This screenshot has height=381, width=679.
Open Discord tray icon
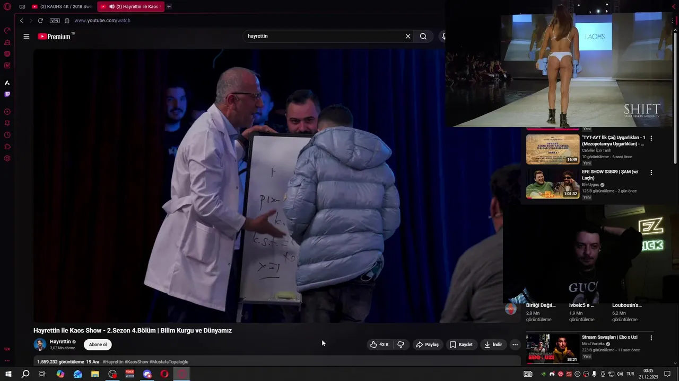click(x=552, y=374)
